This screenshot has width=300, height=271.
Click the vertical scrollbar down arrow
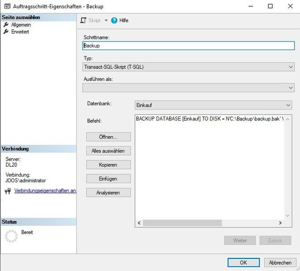288,216
